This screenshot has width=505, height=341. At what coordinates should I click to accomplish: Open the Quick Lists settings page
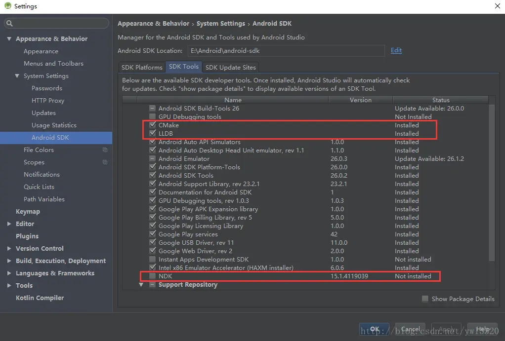click(39, 187)
